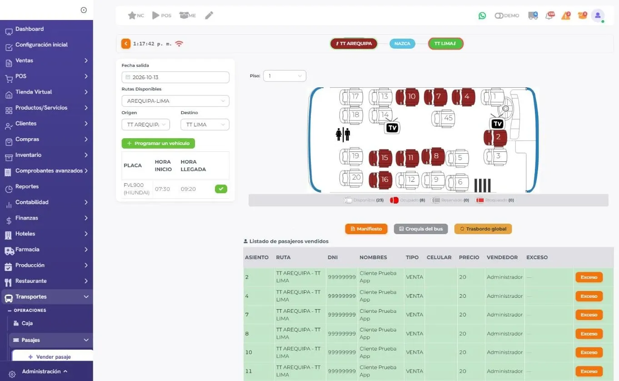Viewport: 619px width, 381px height.
Task: Open the orange box notifications icon
Action: click(x=582, y=15)
